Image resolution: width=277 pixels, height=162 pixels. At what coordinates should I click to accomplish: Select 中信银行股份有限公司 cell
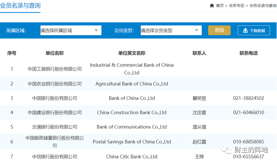point(55,157)
